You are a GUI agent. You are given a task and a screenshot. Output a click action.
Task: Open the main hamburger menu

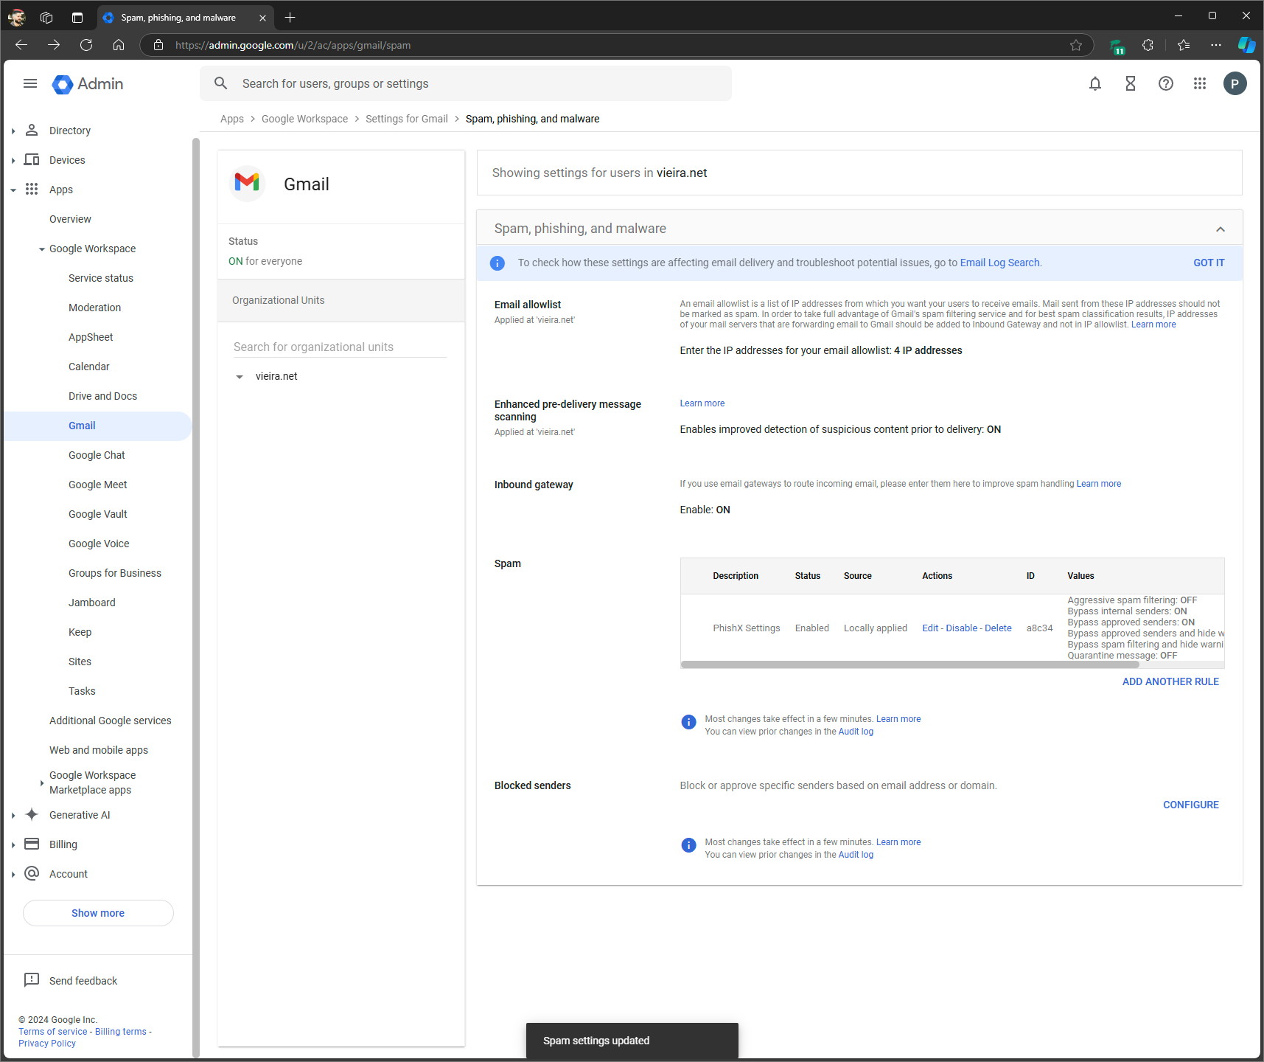coord(30,83)
